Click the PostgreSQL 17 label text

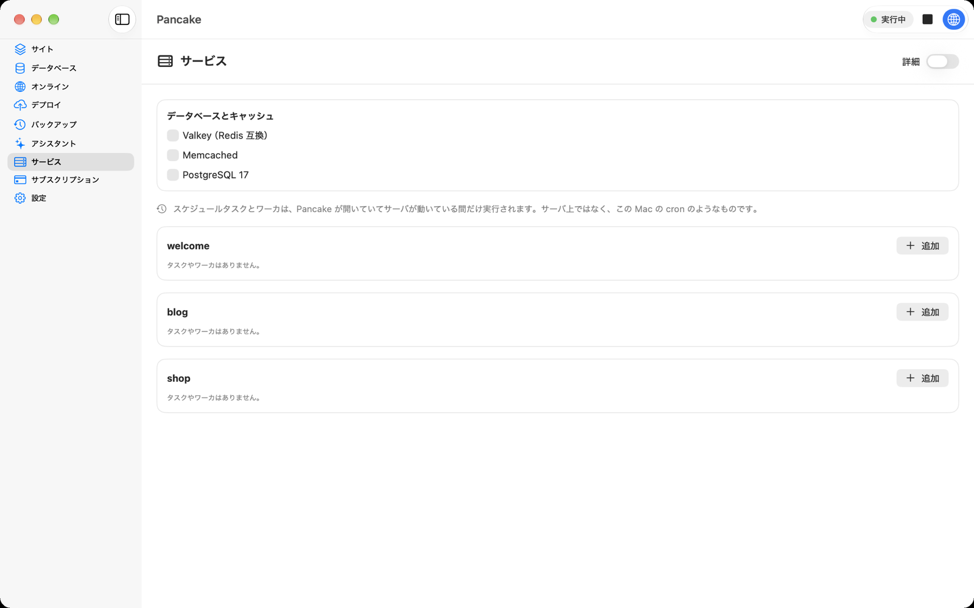tap(215, 175)
